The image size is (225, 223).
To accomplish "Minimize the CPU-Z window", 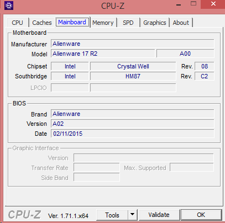I will coord(179,5).
